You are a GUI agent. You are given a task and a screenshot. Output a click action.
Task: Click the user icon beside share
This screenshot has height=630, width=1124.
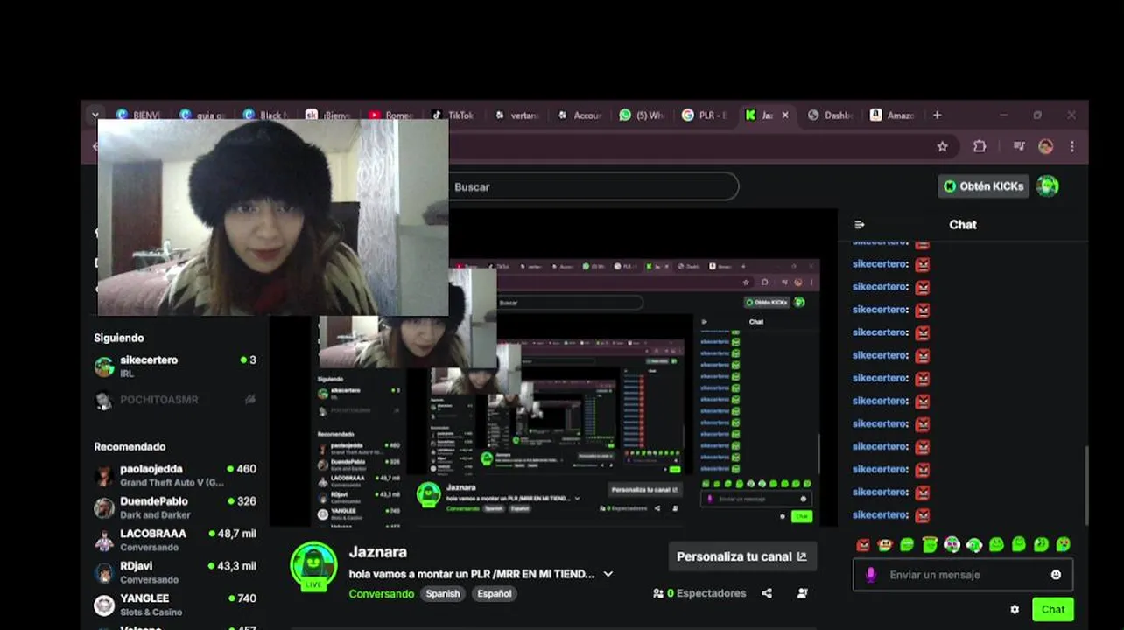[x=802, y=593]
